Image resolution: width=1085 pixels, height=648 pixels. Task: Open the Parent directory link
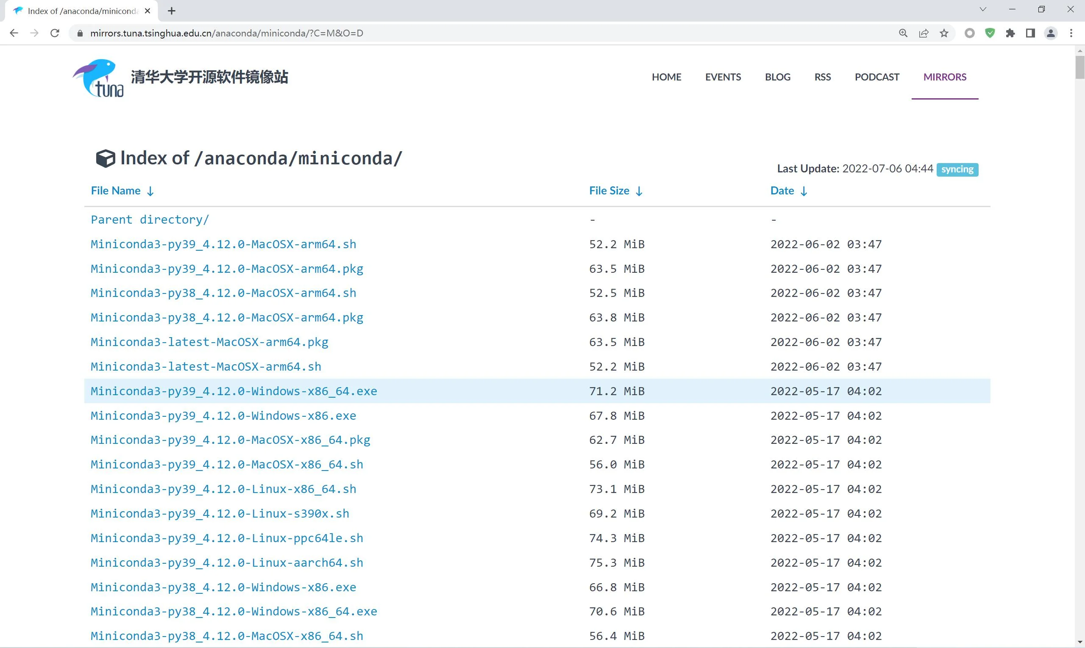point(150,220)
